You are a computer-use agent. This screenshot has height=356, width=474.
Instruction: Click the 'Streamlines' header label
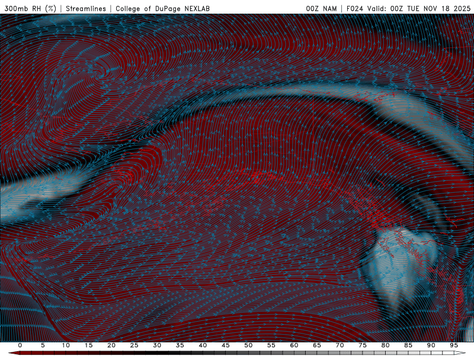pos(86,9)
